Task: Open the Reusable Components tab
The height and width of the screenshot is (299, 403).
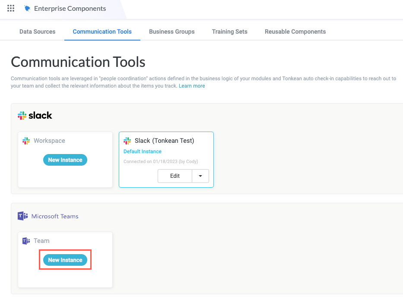Action: coord(295,31)
